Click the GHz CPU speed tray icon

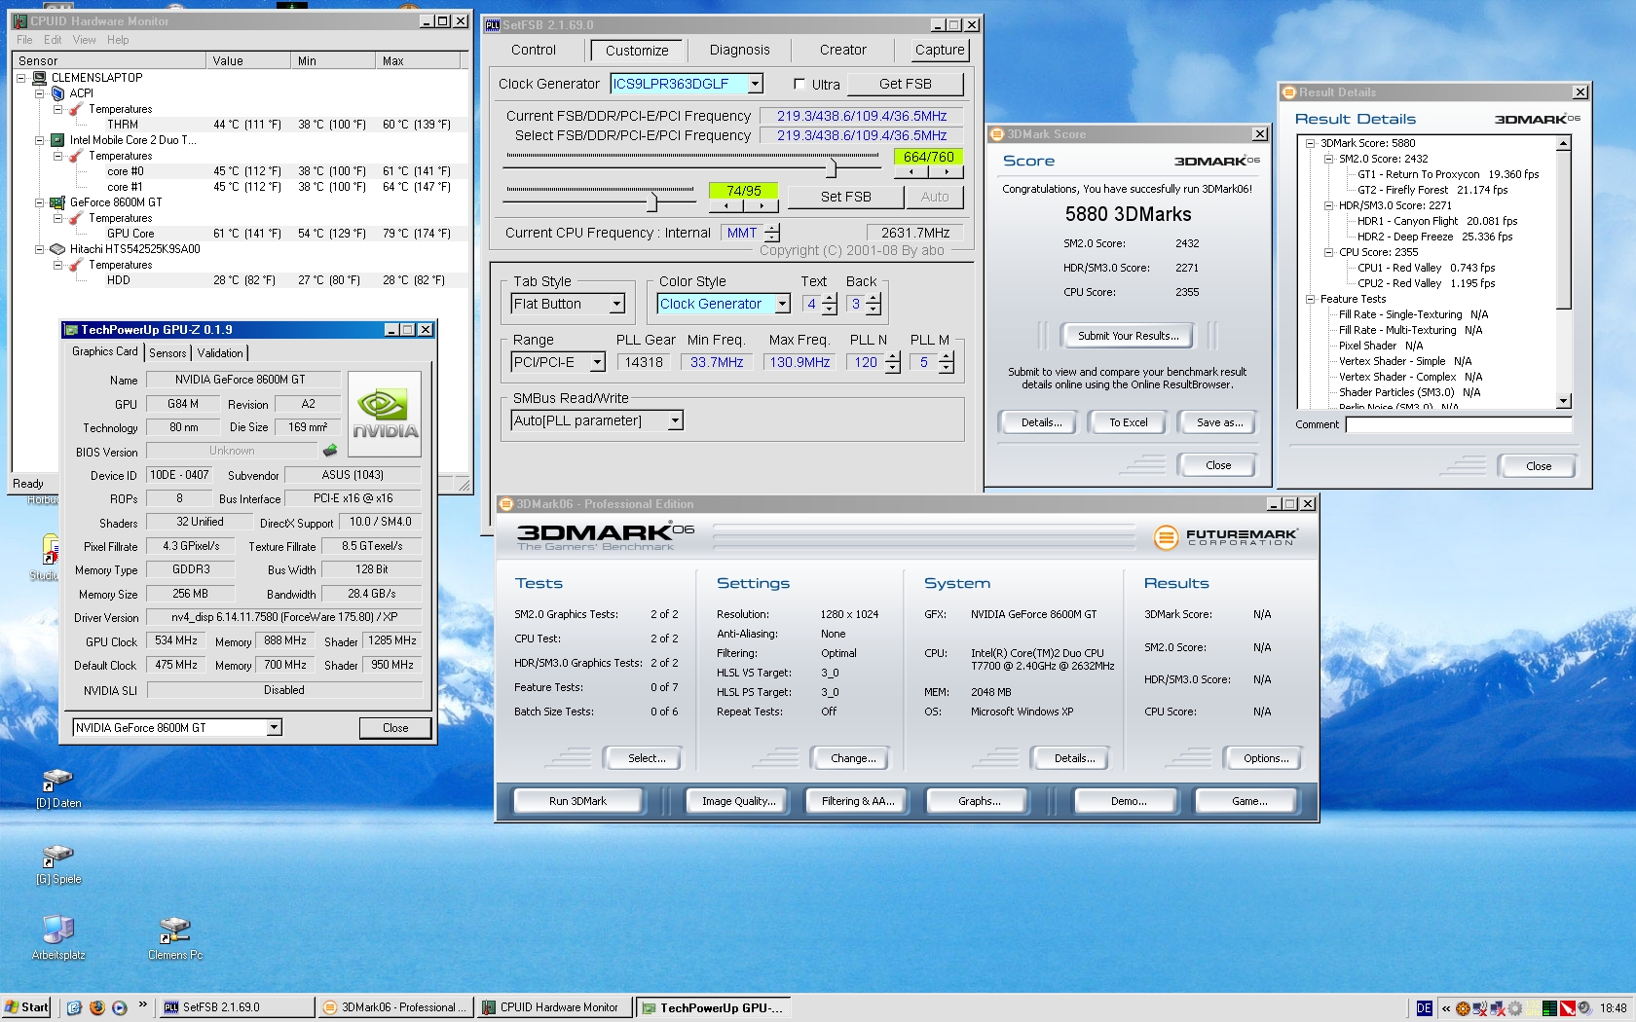pyautogui.click(x=1533, y=1008)
